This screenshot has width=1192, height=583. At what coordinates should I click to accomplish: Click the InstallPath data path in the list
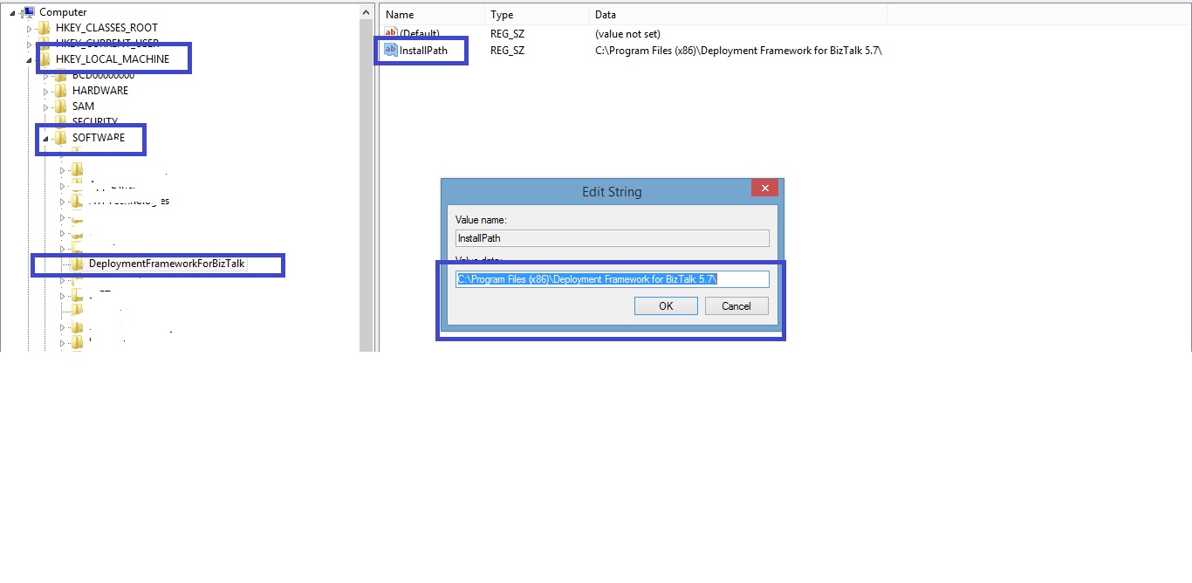tap(738, 51)
